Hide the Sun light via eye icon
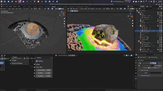This screenshot has width=163, height=91. pos(159,22)
